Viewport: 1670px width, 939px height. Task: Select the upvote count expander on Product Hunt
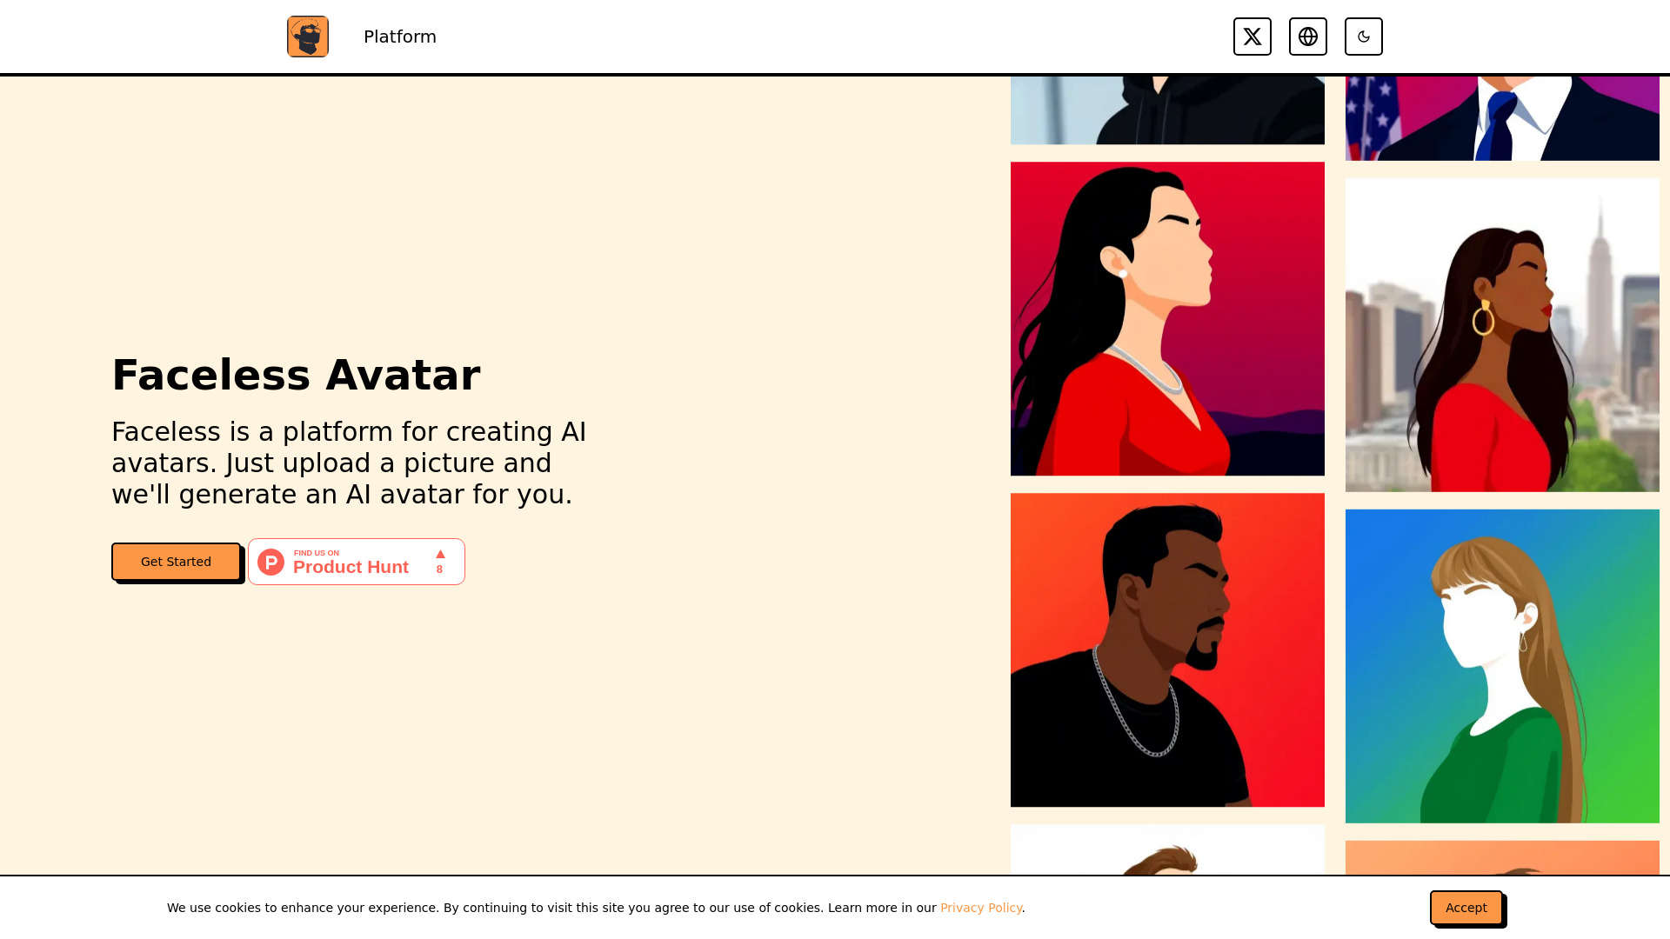[x=440, y=561]
